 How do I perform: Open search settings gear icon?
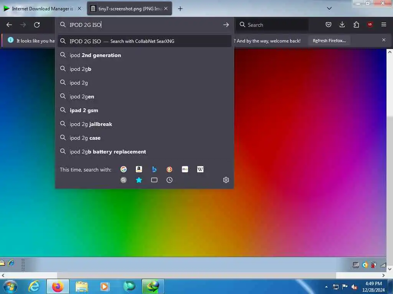click(226, 180)
